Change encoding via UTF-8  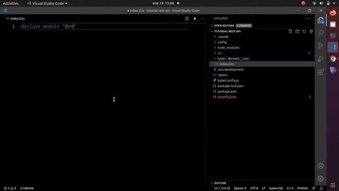(254, 188)
